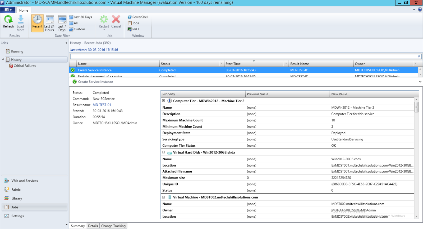
Task: Open the application menu dropdown button
Action: [x=8, y=10]
